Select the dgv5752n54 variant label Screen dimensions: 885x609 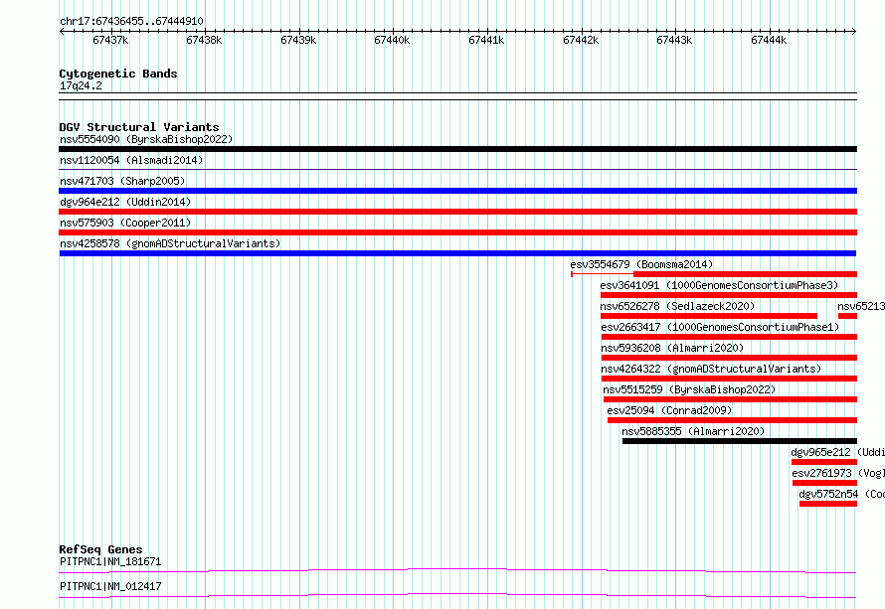(841, 494)
